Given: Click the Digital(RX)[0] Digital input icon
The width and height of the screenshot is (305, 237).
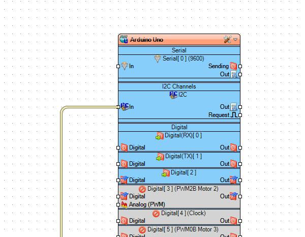Looking at the screenshot, I should [124, 147].
